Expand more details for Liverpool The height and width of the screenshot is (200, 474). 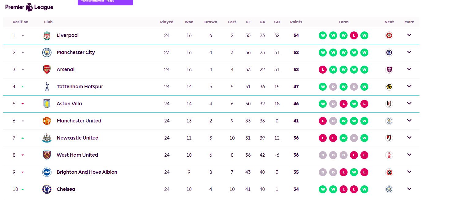409,35
